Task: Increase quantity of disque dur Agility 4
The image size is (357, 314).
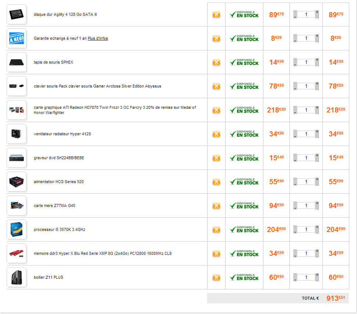Action: click(x=317, y=14)
